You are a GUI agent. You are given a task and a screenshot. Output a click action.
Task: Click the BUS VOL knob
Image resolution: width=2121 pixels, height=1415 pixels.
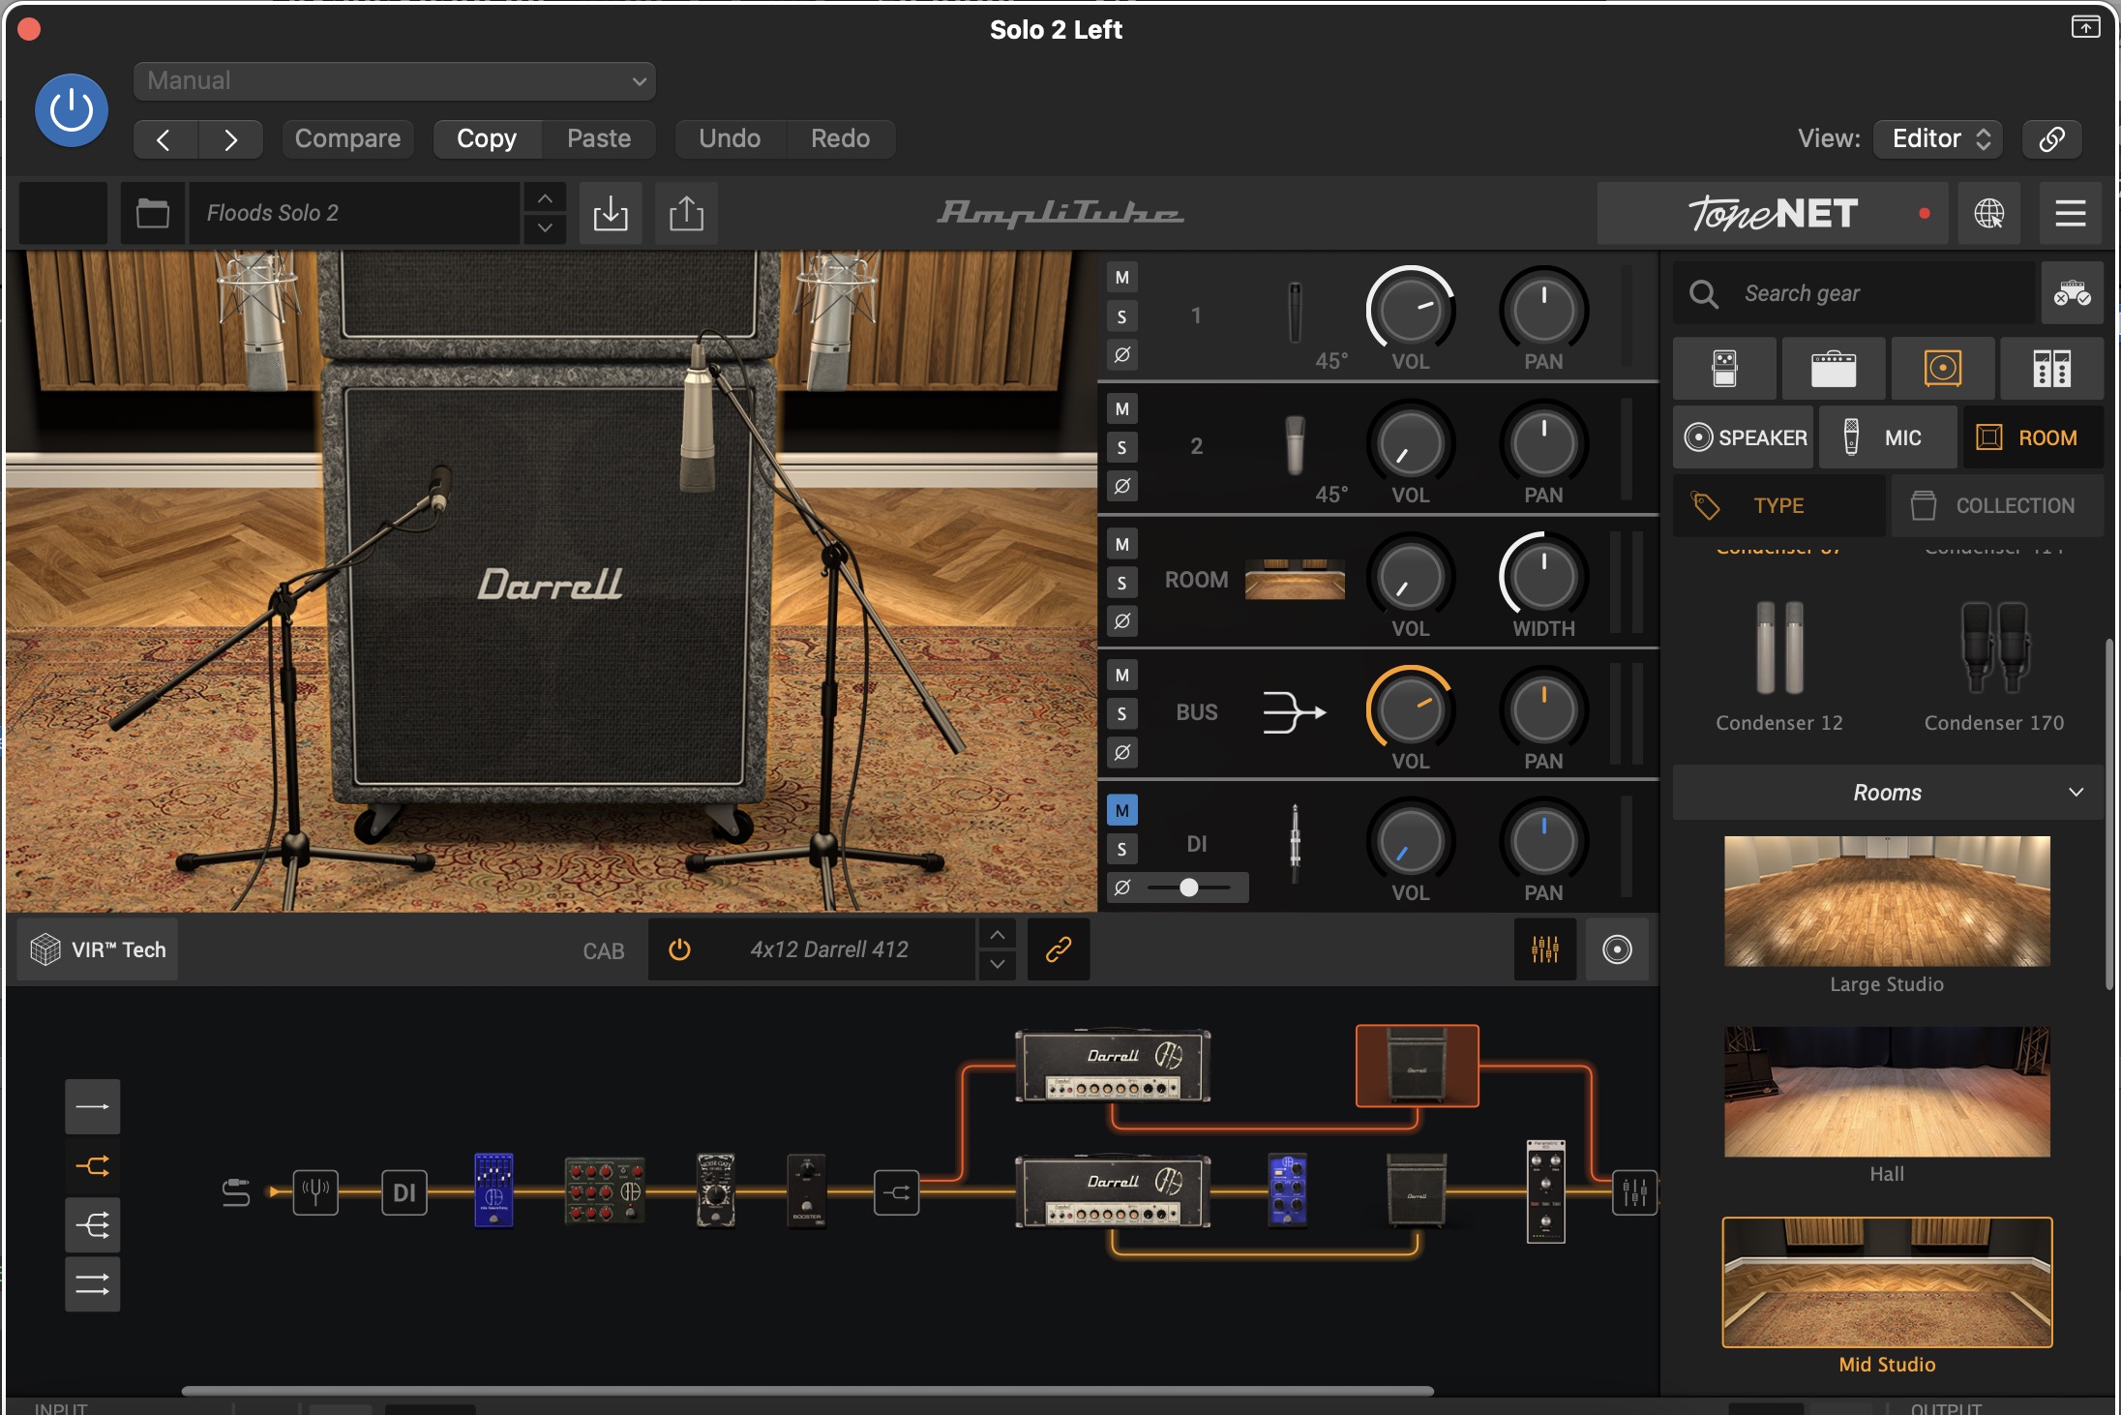pyautogui.click(x=1410, y=710)
